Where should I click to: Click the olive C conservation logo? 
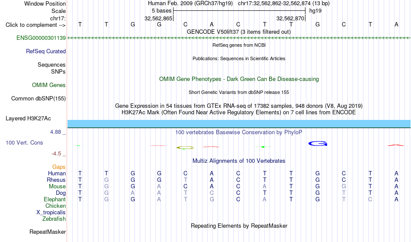point(185,148)
